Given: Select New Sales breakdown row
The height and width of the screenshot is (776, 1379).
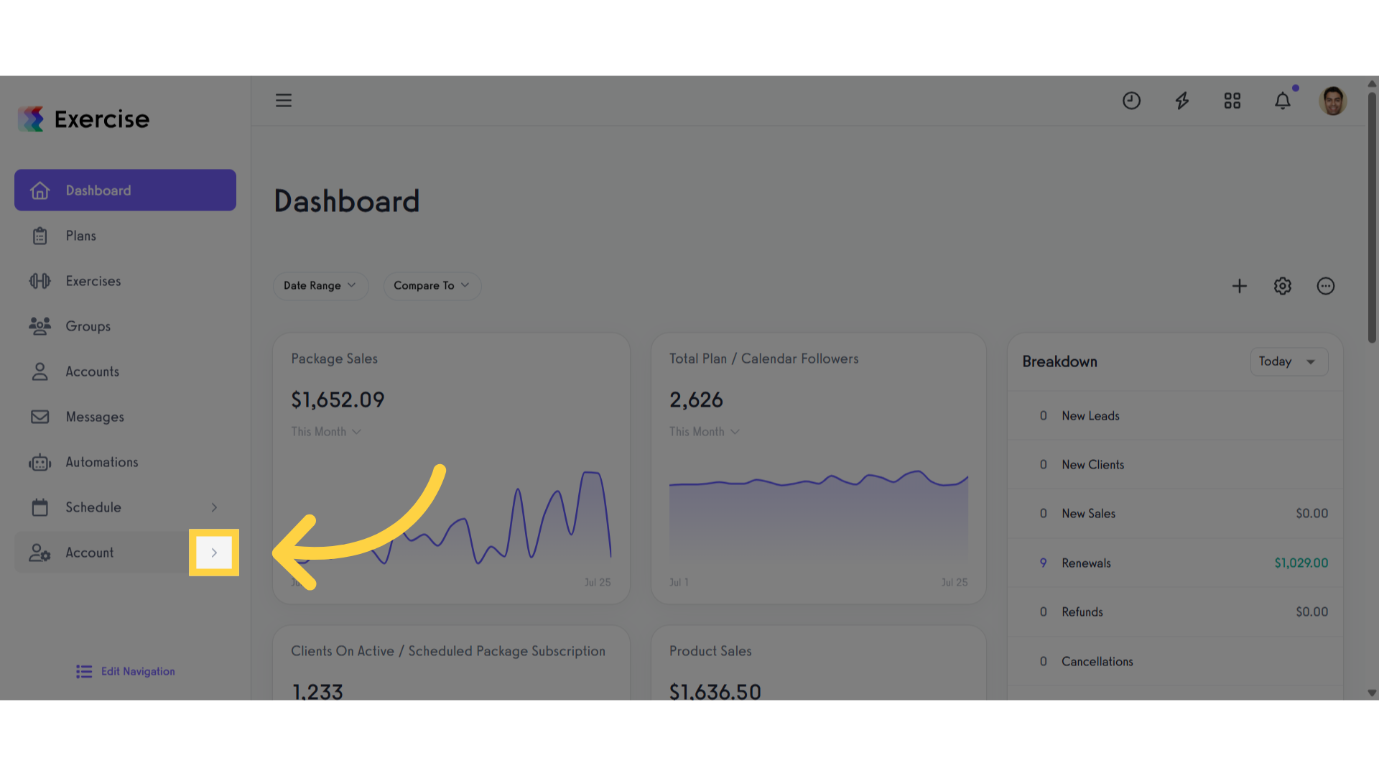Looking at the screenshot, I should tap(1175, 514).
